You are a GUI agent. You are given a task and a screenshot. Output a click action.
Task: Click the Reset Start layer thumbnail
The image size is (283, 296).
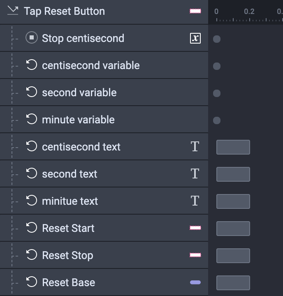(195, 228)
